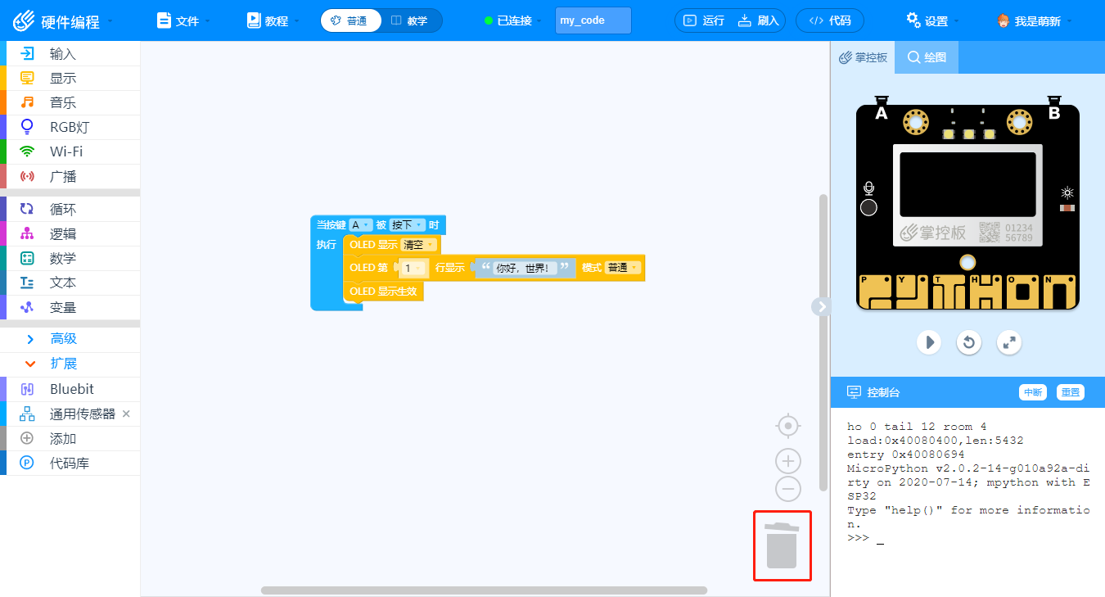
Task: Remove the 通用传感器 extension with X
Action: pyautogui.click(x=126, y=414)
